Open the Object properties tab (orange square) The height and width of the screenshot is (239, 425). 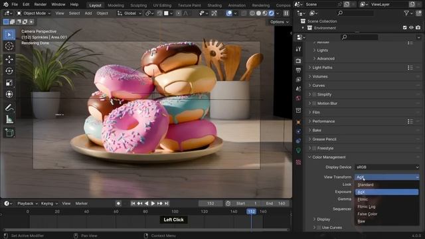(298, 122)
